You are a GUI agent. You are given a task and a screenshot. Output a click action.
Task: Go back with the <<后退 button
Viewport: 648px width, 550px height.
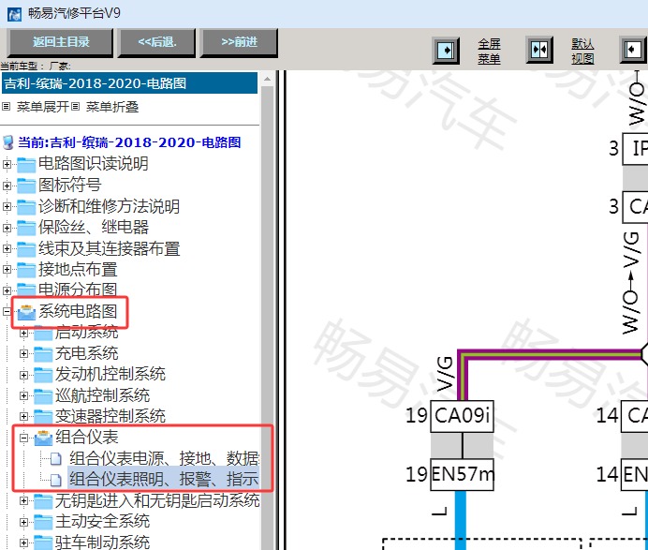pyautogui.click(x=157, y=42)
